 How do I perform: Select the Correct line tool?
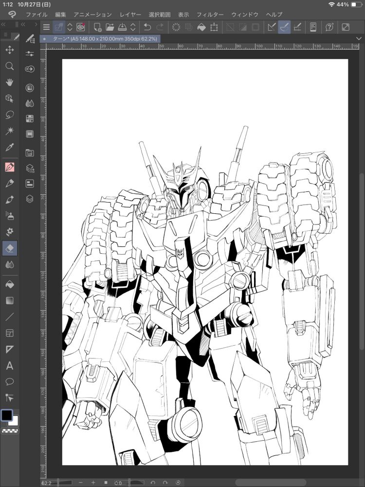coord(10,398)
